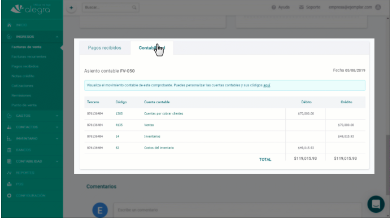Open Remisiones menu item
Viewport: 392px width, 219px height.
tap(21, 95)
